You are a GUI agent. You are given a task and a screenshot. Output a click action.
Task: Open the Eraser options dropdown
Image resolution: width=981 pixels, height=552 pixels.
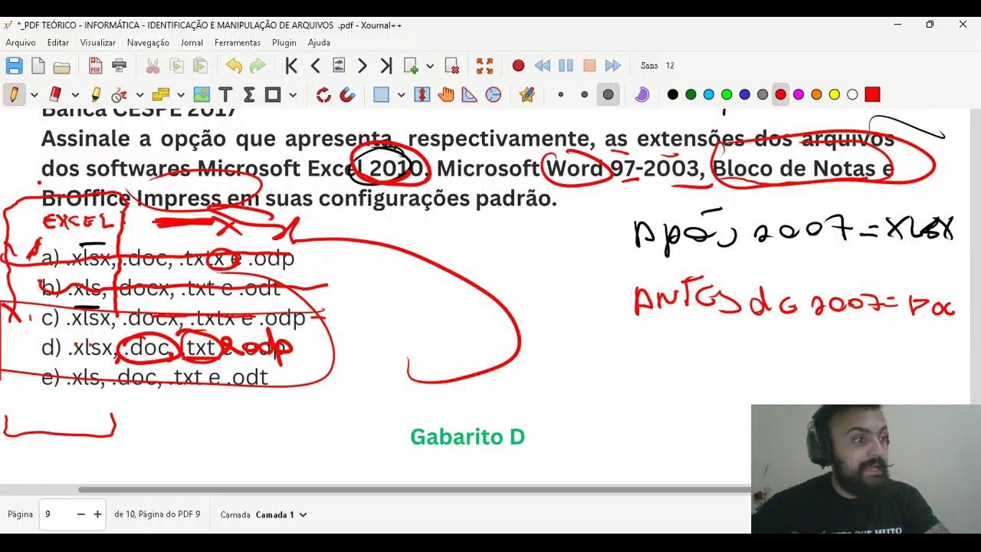75,95
